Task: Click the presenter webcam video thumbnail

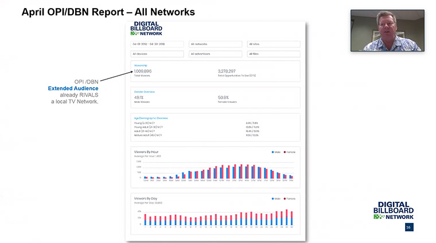Action: (387, 30)
